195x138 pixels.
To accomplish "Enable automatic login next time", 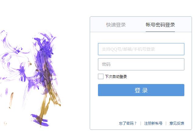I will pos(101,76).
